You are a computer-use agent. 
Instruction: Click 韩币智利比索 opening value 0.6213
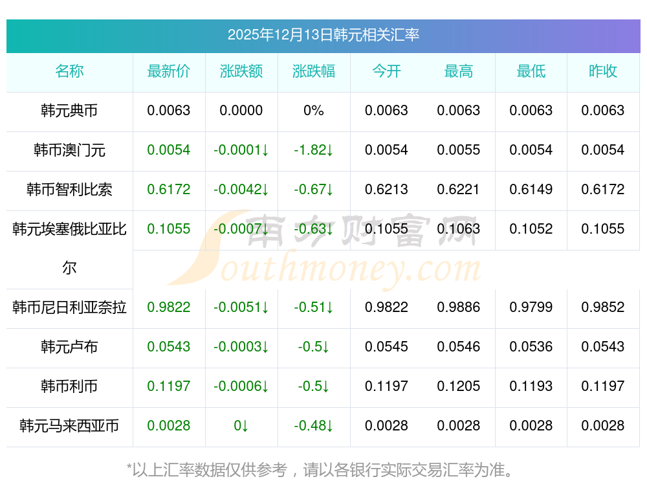386,190
